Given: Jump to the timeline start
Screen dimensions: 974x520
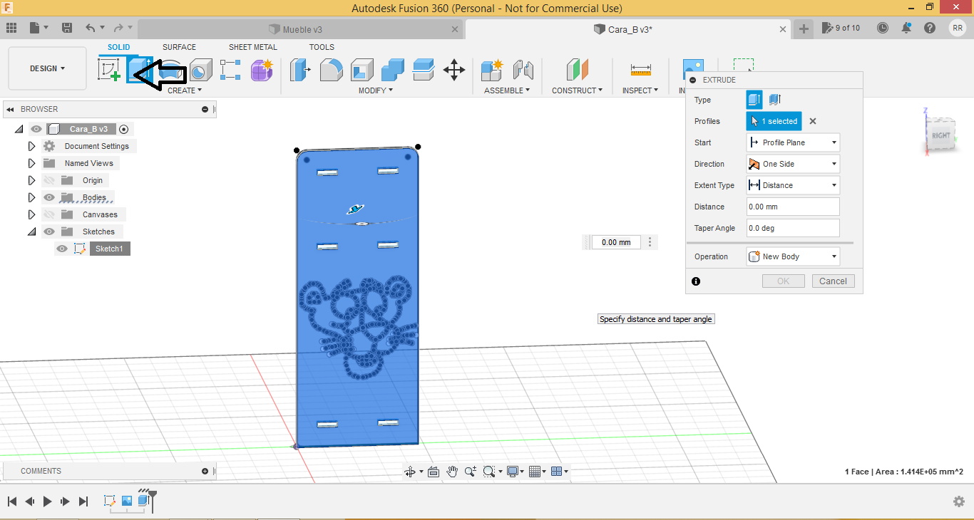Looking at the screenshot, I should 12,501.
